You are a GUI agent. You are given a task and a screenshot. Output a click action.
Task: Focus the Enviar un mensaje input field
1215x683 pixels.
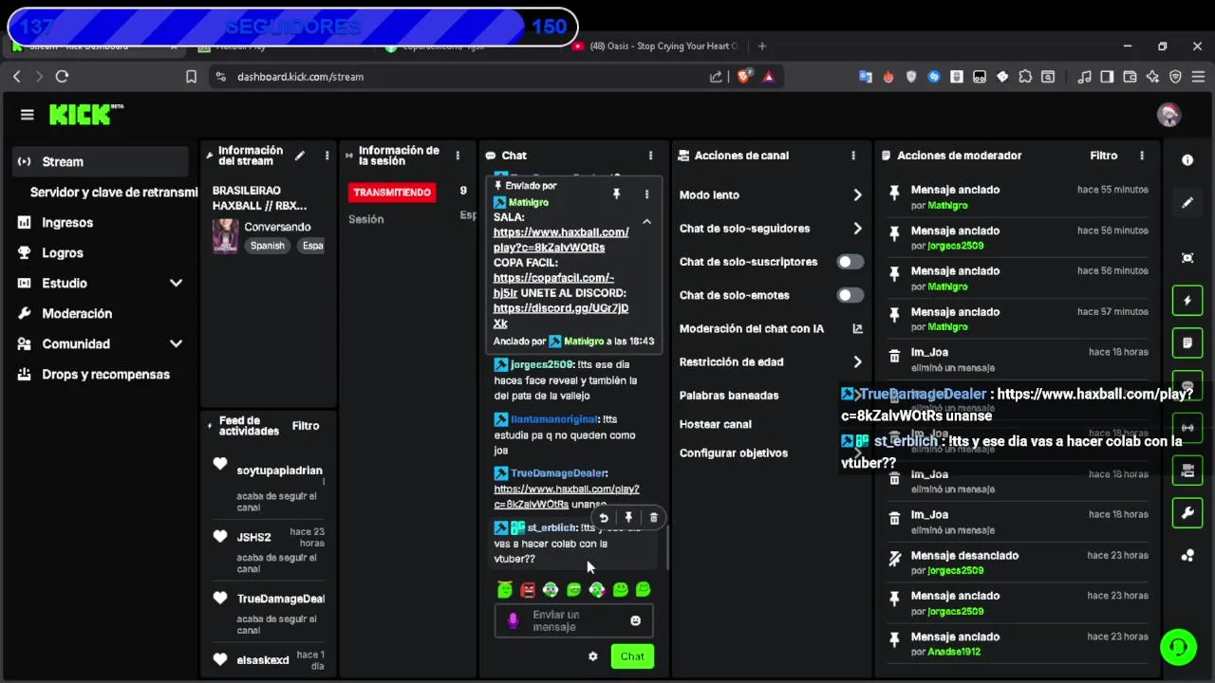click(573, 621)
